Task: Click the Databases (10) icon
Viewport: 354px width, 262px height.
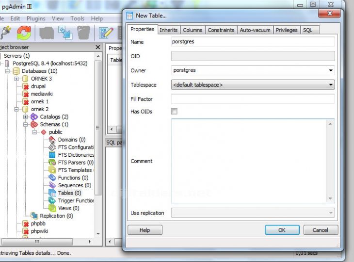Action: 16,71
